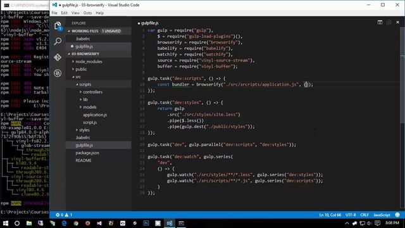Screen dimensions: 405x228
Task: Open the Windows Start menu
Action: coord(6,223)
